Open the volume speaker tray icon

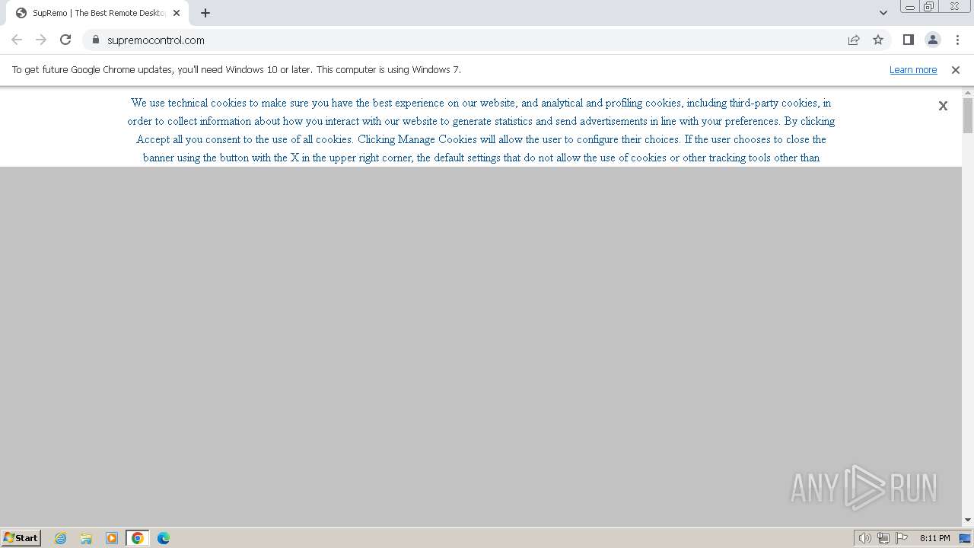point(864,538)
